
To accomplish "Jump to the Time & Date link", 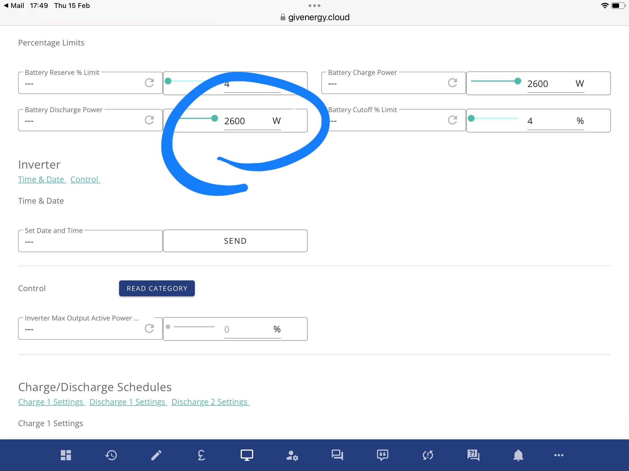I will point(42,179).
